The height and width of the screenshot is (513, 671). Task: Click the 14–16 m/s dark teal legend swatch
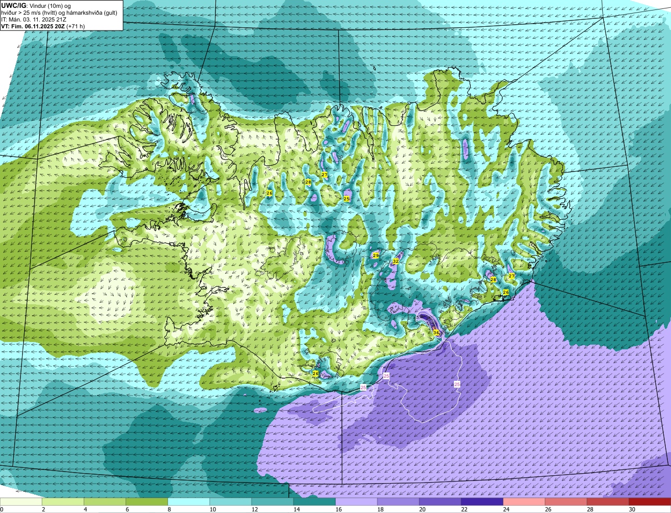(x=315, y=502)
